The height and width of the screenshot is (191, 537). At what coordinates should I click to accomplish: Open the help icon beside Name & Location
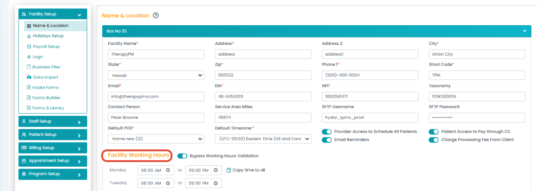point(156,15)
